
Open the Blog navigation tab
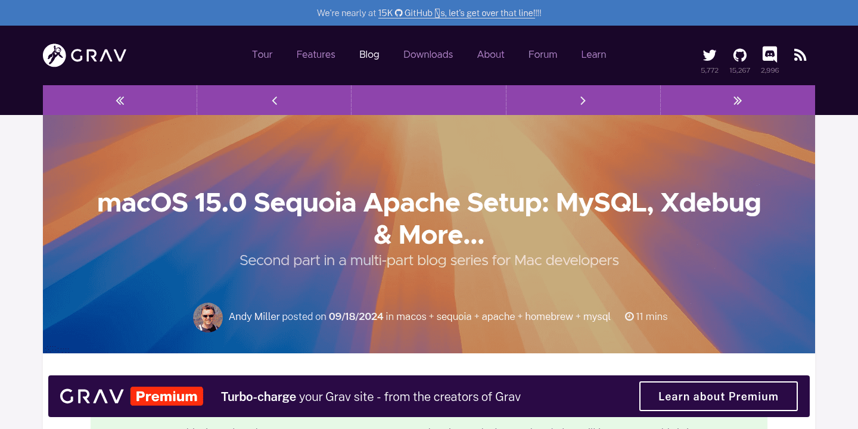(369, 54)
